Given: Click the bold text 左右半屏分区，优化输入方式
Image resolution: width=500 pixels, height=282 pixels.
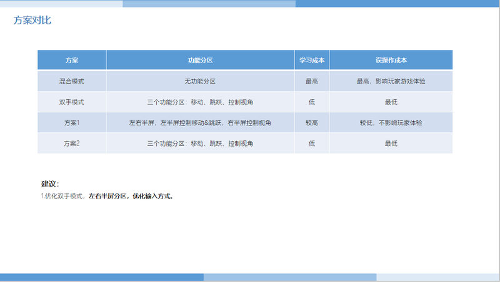Looking at the screenshot, I should 130,196.
